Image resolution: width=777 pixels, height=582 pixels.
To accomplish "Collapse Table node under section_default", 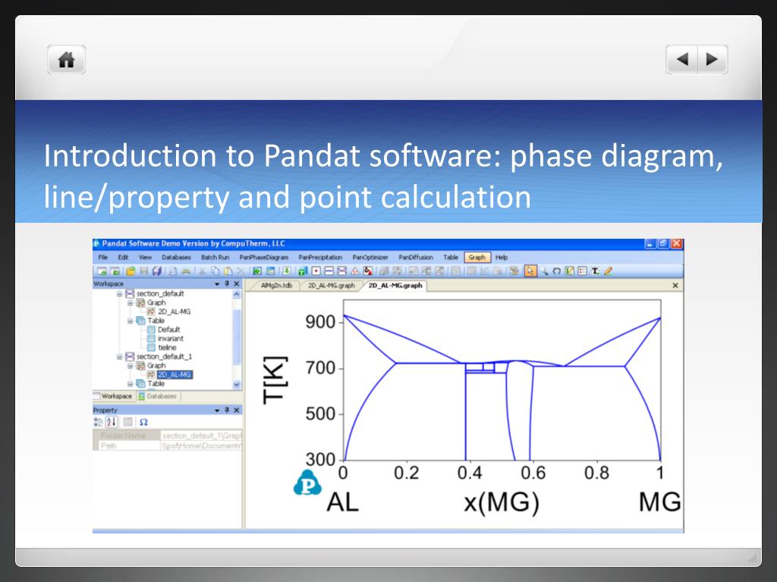I will coord(131,321).
